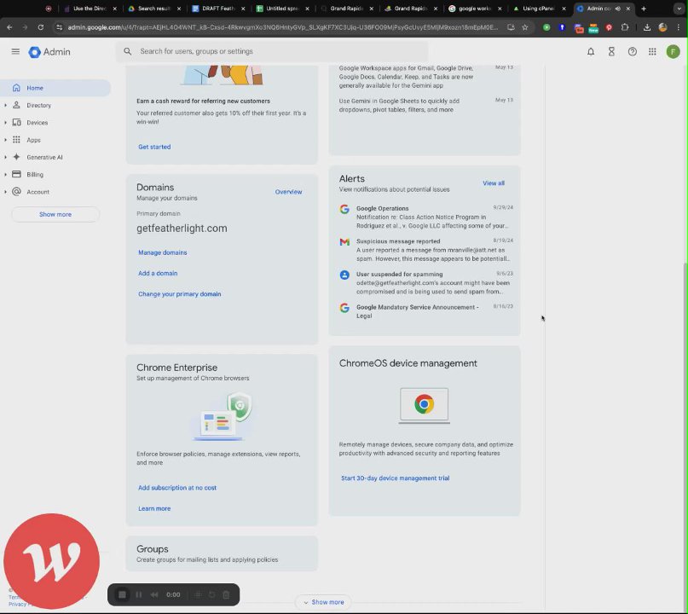Open the Google apps grid
This screenshot has width=688, height=614.
pyautogui.click(x=652, y=52)
